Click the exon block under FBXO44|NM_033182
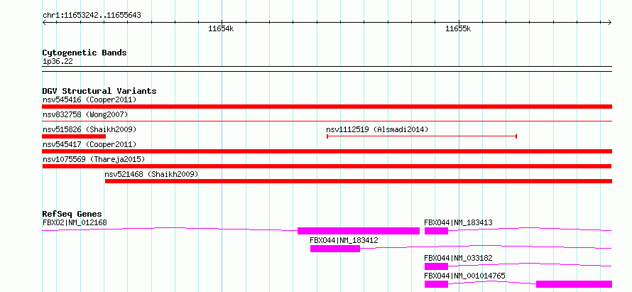Screen dimensions: 632x292 tap(436, 266)
